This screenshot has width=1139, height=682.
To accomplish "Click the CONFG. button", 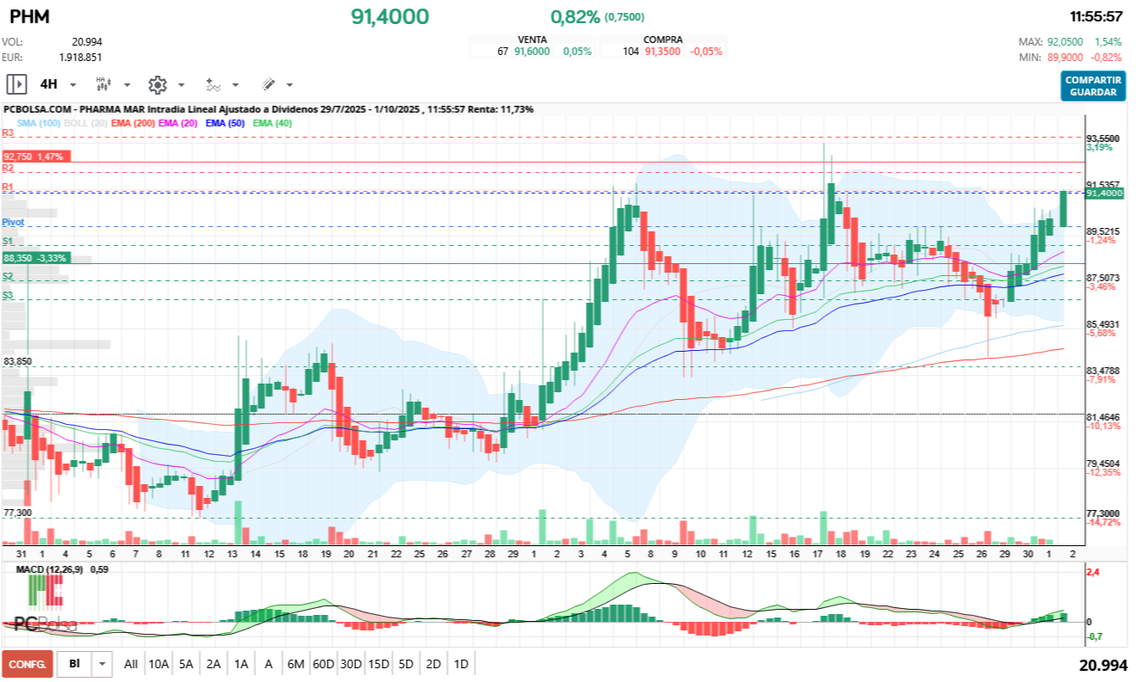I will pyautogui.click(x=28, y=664).
